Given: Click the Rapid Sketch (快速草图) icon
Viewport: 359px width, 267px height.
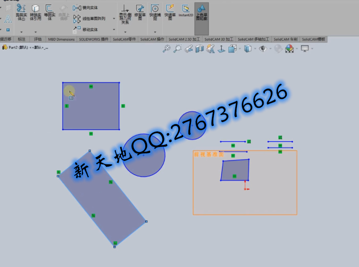Looking at the screenshot, I should [169, 11].
